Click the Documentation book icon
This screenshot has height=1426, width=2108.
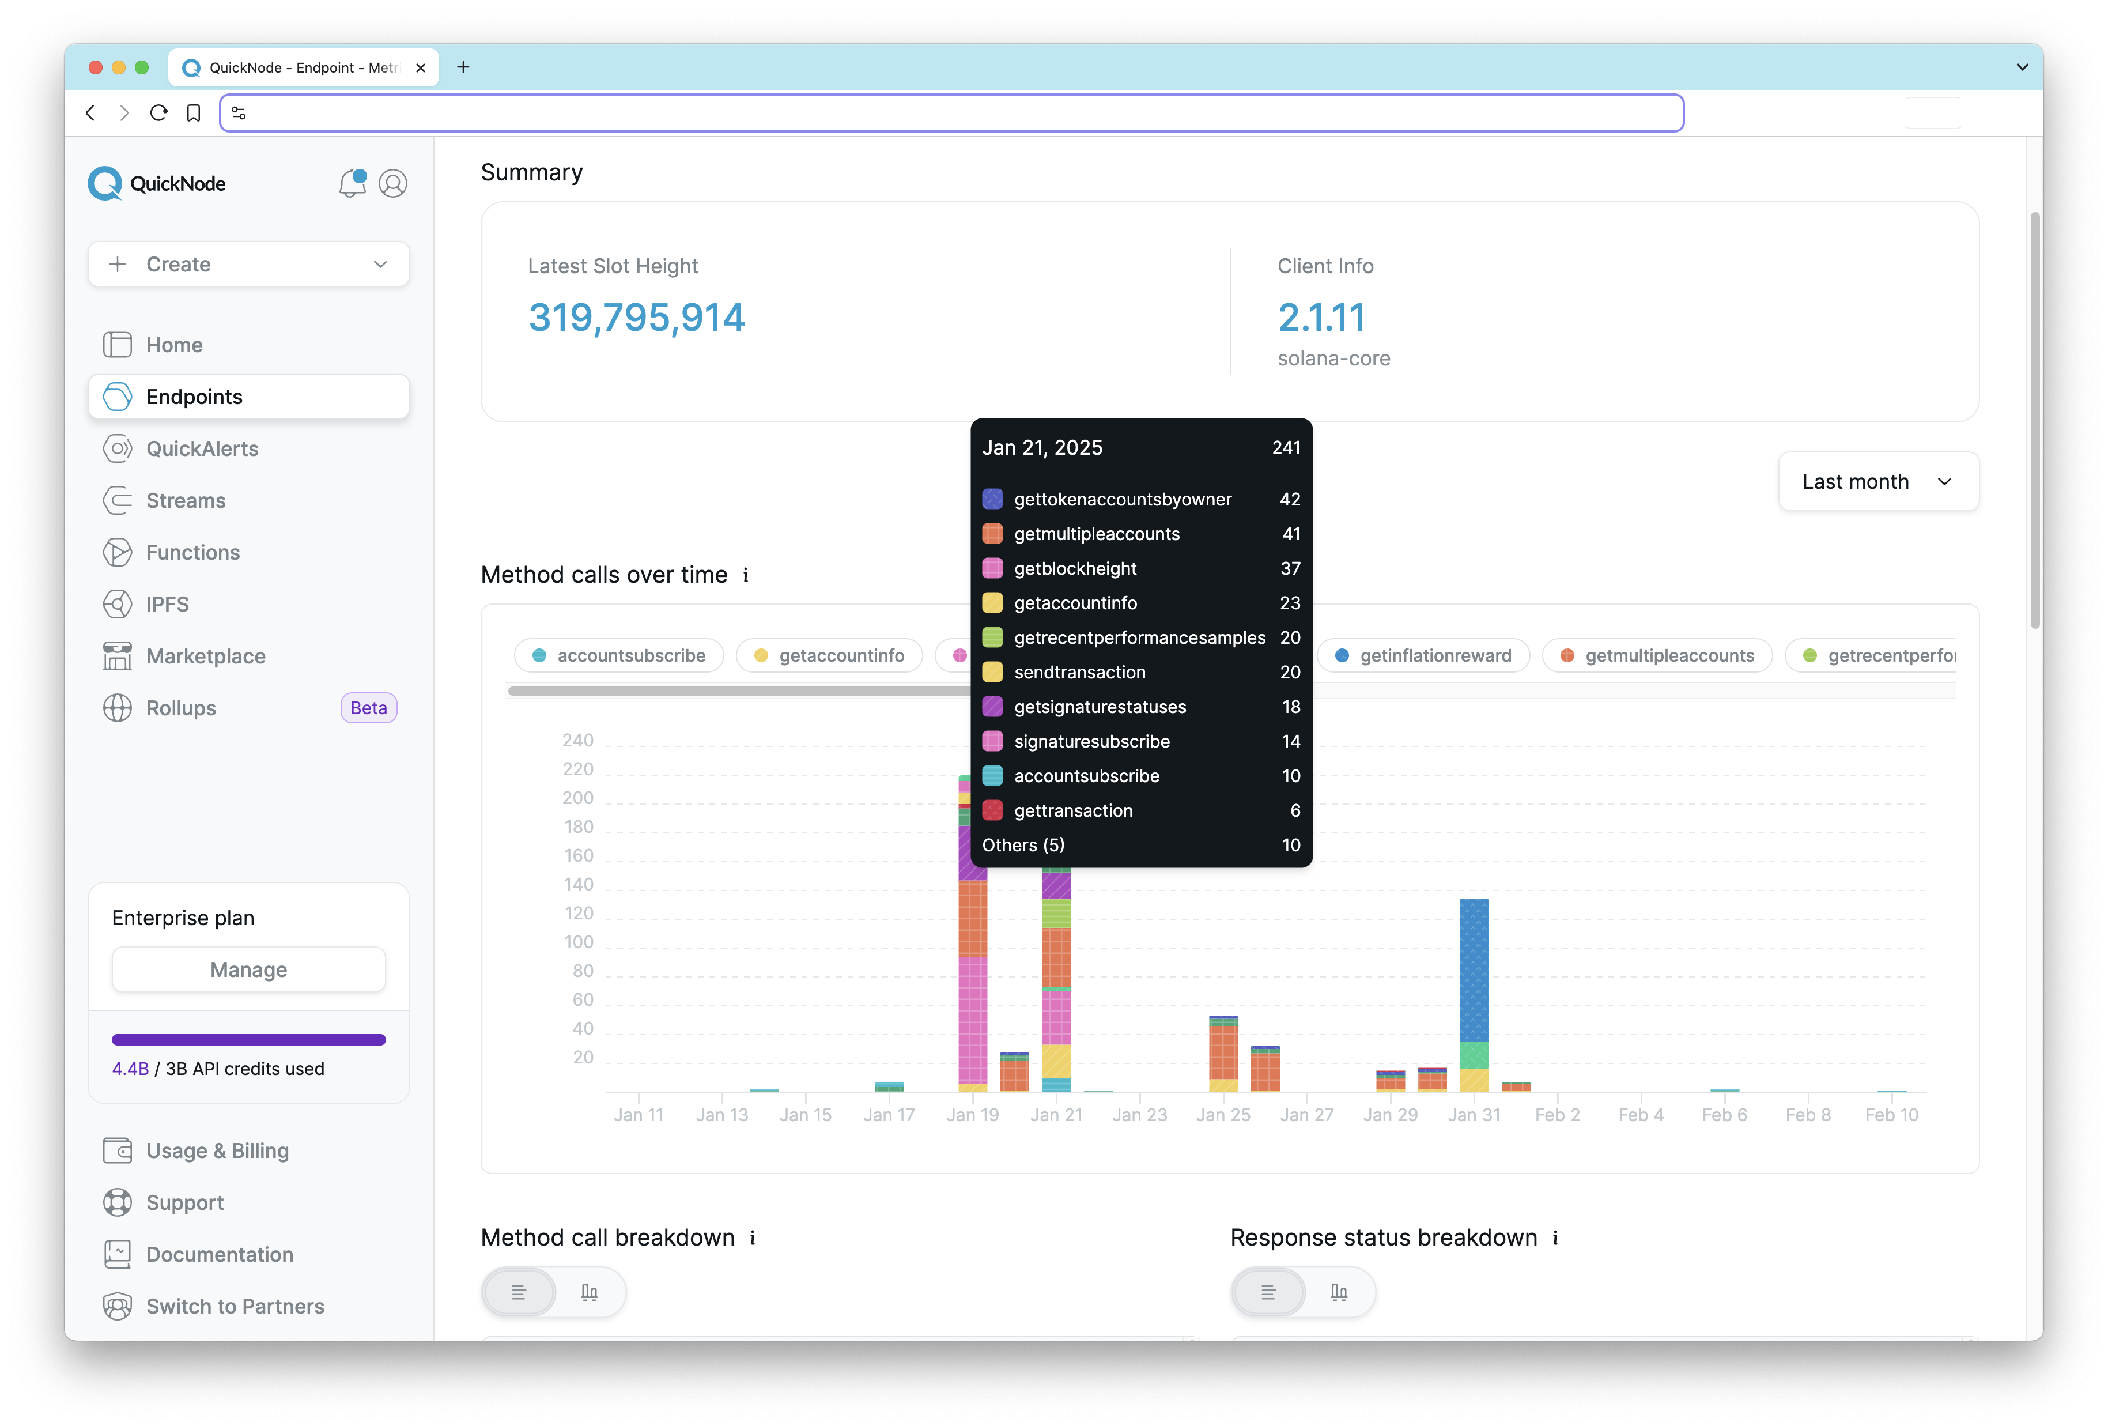tap(117, 1254)
